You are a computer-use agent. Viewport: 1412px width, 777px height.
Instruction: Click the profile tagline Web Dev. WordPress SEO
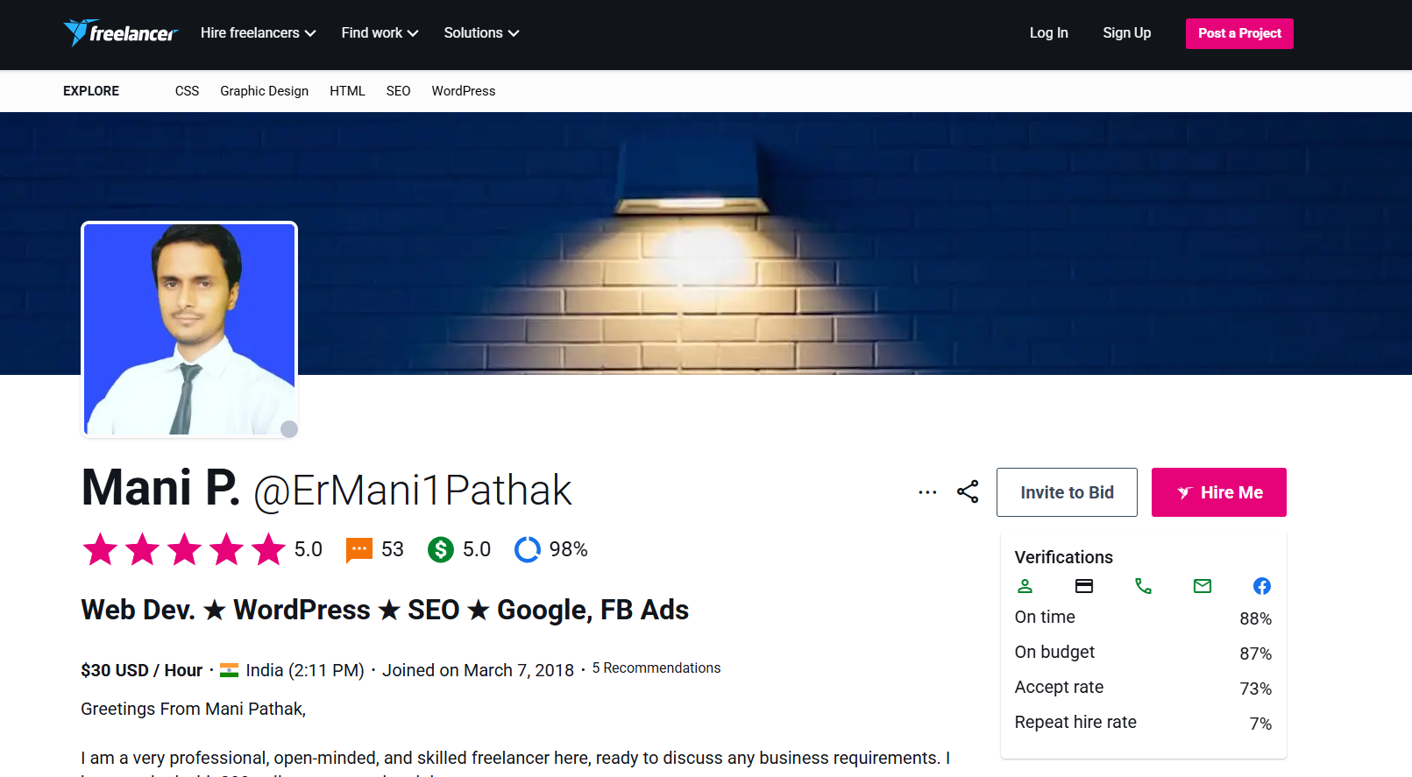coord(385,610)
